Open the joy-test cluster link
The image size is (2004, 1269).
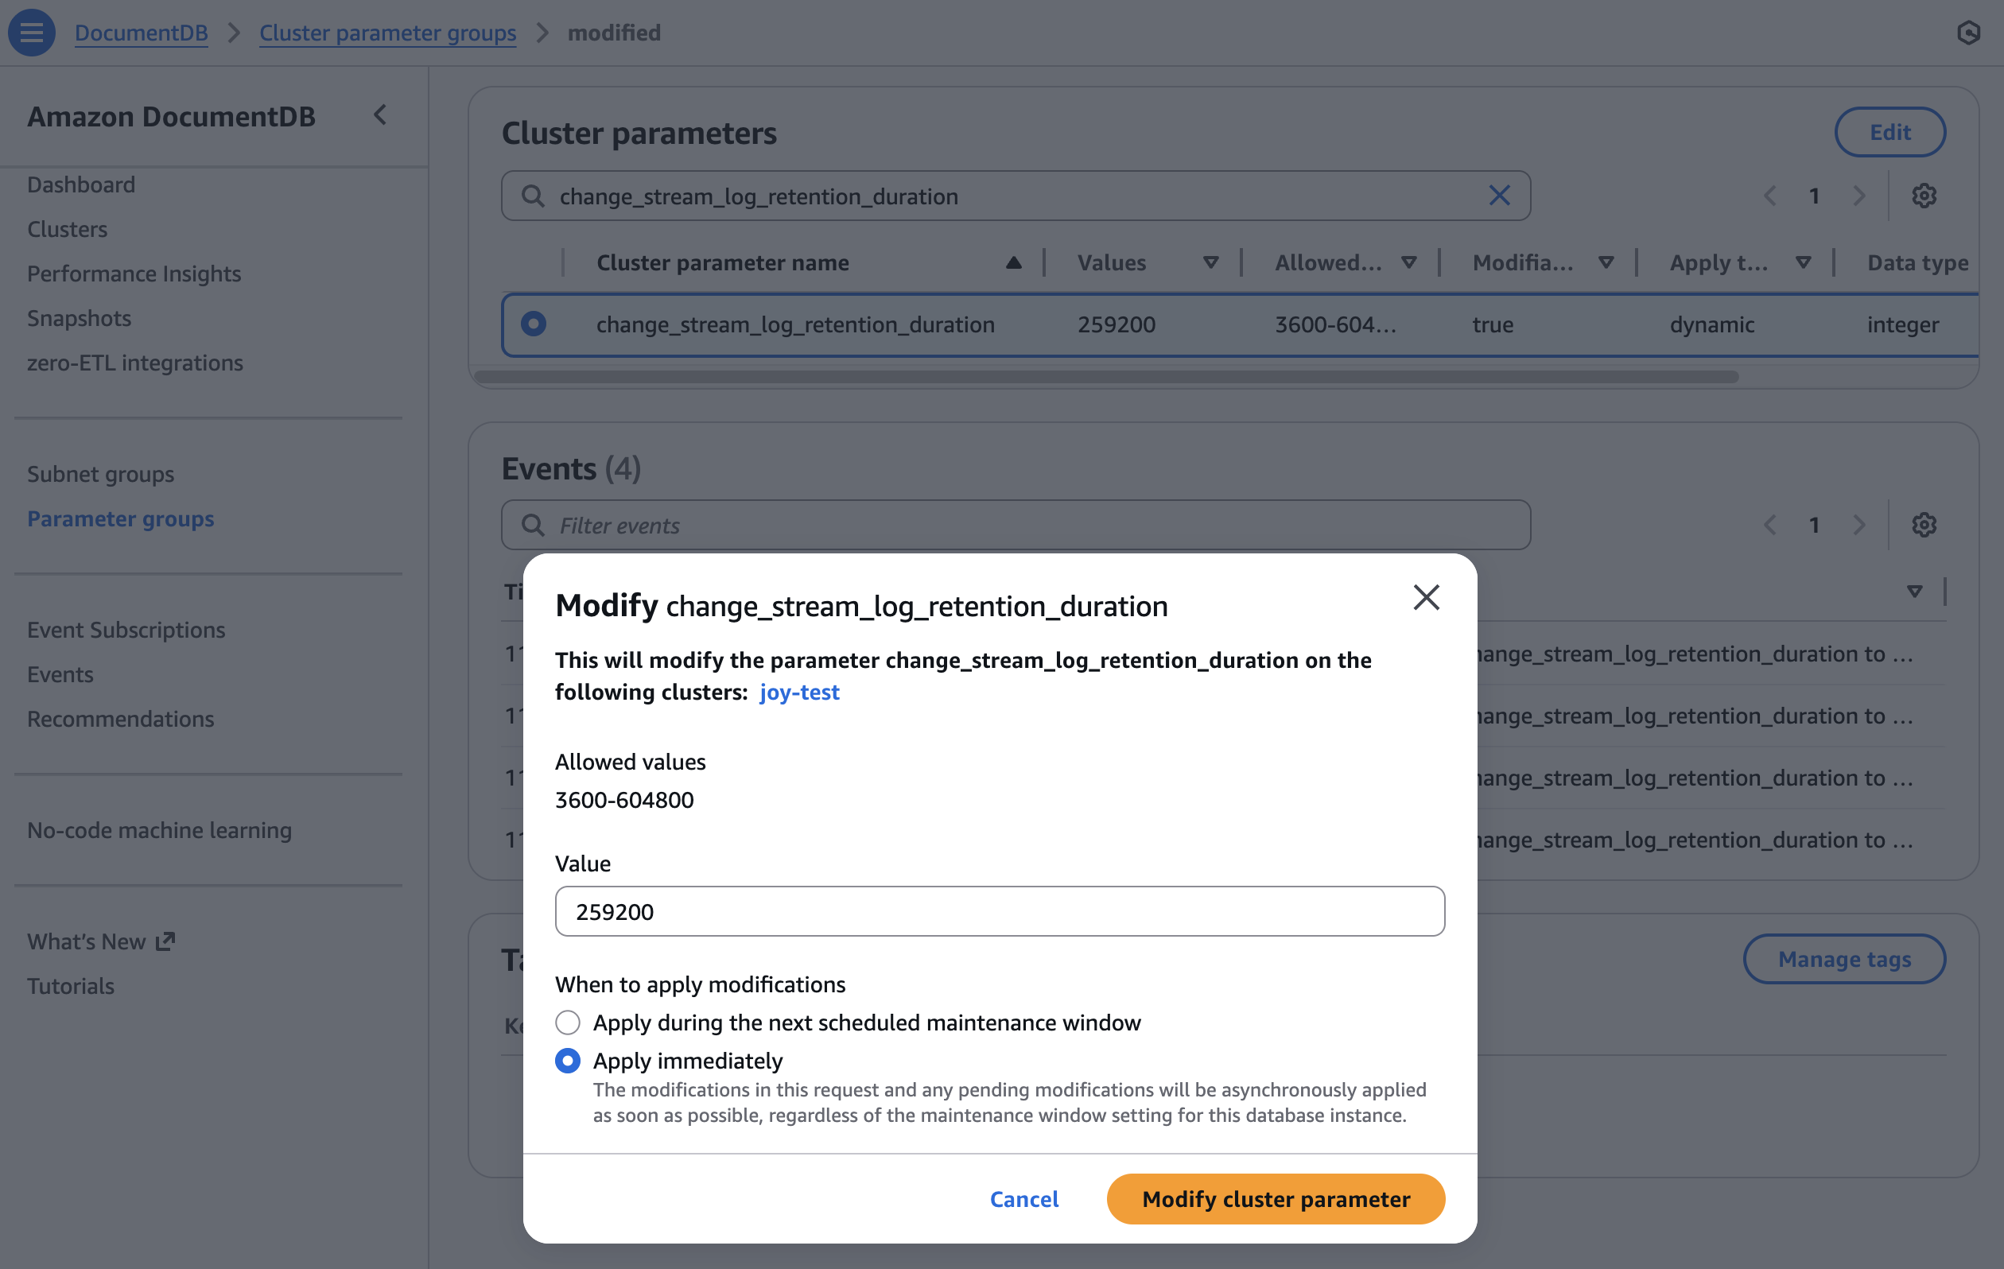point(799,693)
